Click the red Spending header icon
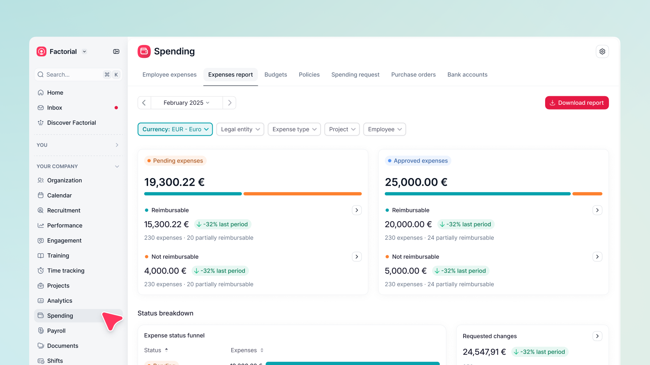650x365 pixels. tap(144, 52)
